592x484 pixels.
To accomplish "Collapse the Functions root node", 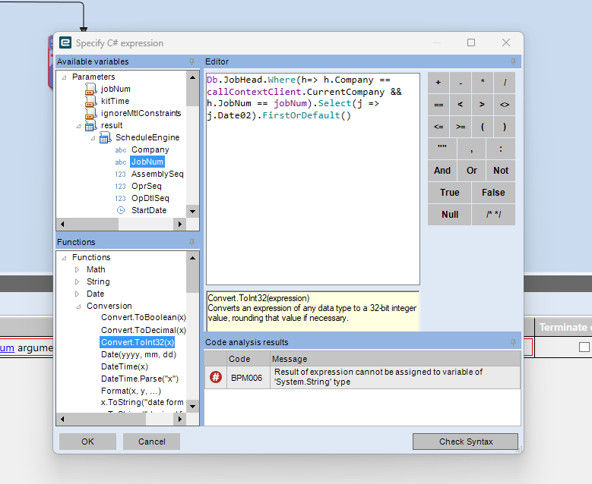I will pyautogui.click(x=64, y=258).
